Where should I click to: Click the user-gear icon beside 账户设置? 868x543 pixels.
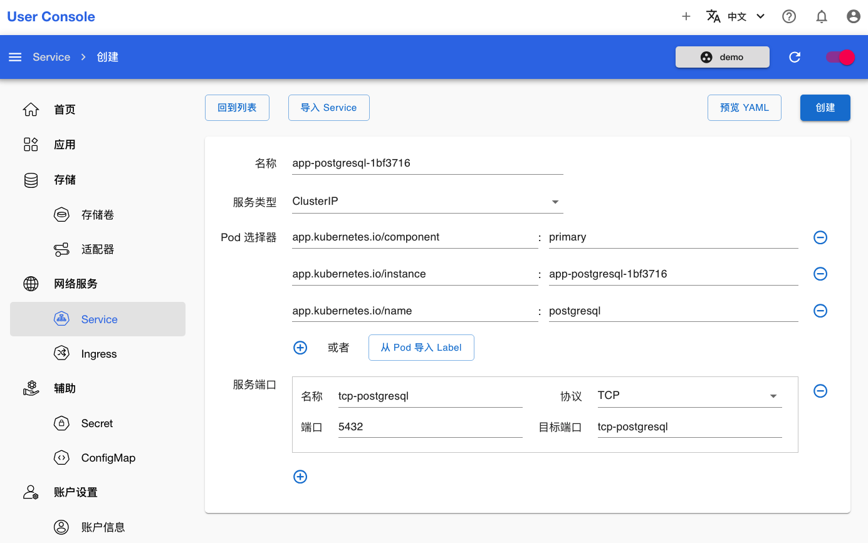[31, 492]
